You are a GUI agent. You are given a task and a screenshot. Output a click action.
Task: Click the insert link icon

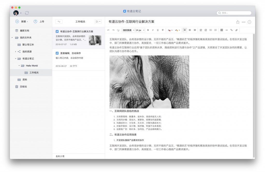(x=231, y=30)
